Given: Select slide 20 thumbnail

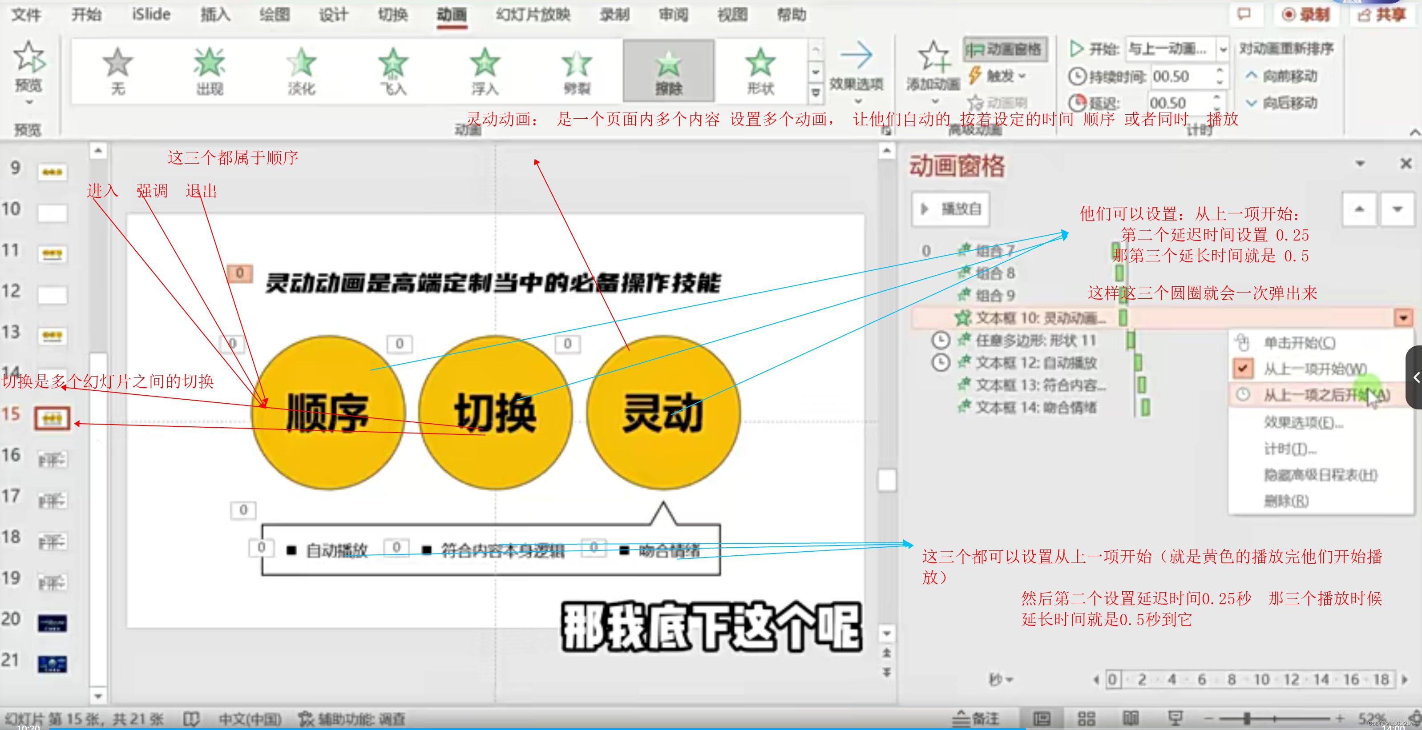Looking at the screenshot, I should pos(52,623).
